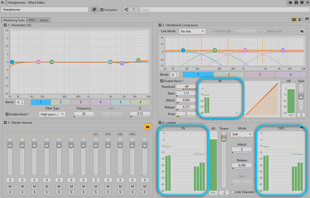Screen dimensions: 310x198
Task: Open the Multiband Compressor eye display options
Action: [x=302, y=31]
